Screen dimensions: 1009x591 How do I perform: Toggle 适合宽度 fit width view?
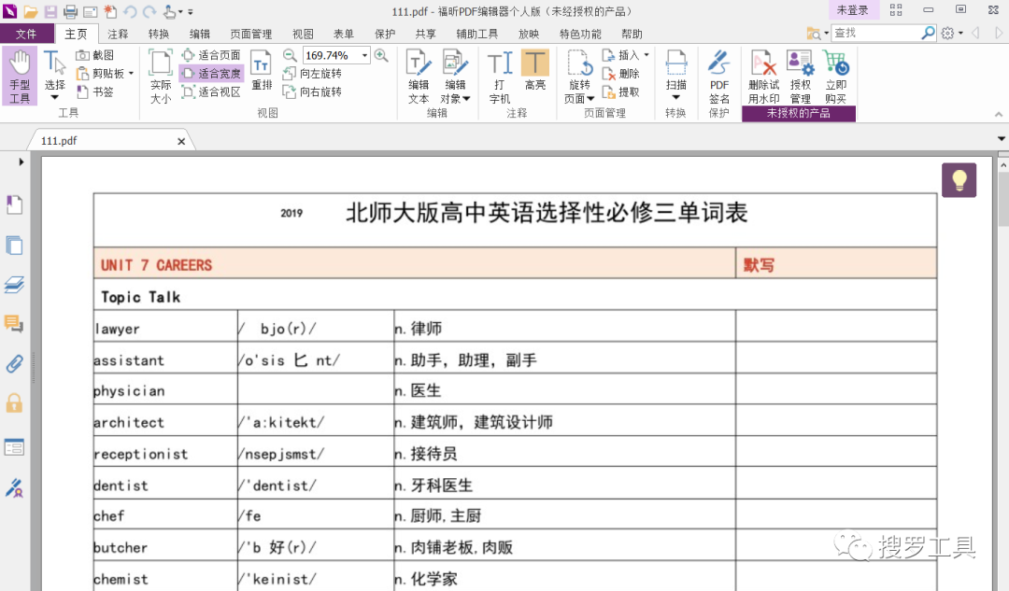(x=211, y=74)
